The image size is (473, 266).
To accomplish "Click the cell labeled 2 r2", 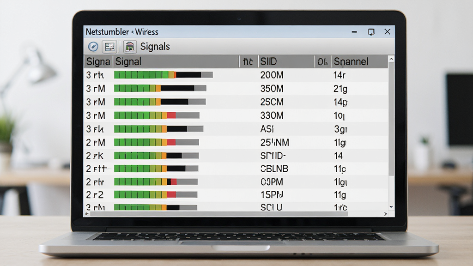I will point(95,194).
